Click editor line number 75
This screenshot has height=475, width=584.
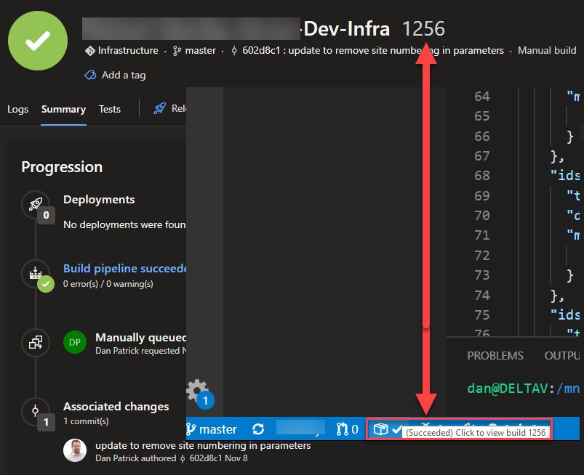(x=482, y=315)
